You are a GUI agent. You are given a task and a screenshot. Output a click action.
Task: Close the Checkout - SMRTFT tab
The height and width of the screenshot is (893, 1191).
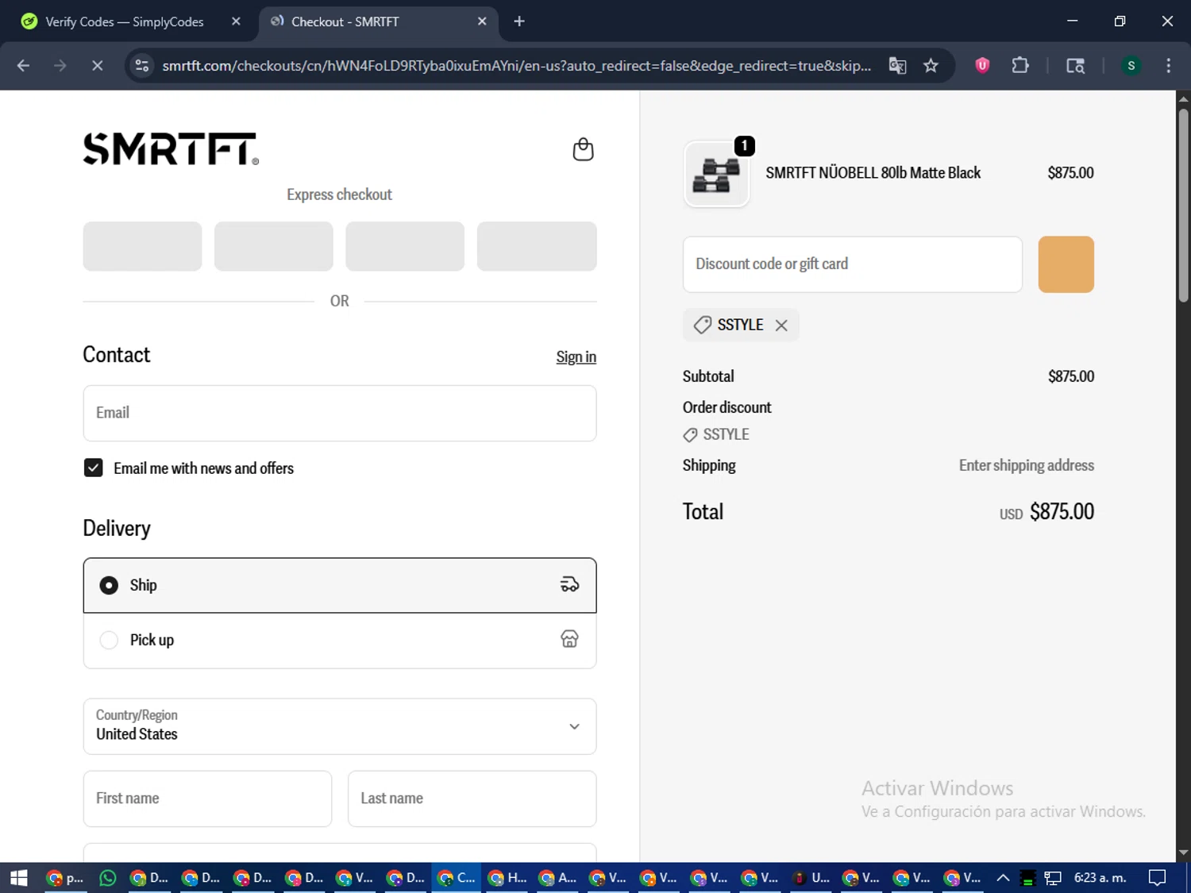click(x=482, y=21)
